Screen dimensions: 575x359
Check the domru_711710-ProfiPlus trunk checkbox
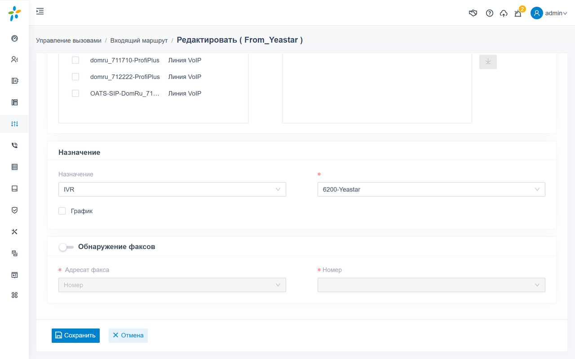[x=75, y=60]
